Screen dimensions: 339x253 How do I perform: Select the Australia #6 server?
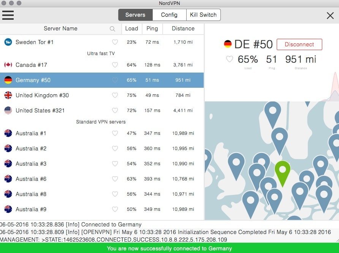click(x=102, y=179)
